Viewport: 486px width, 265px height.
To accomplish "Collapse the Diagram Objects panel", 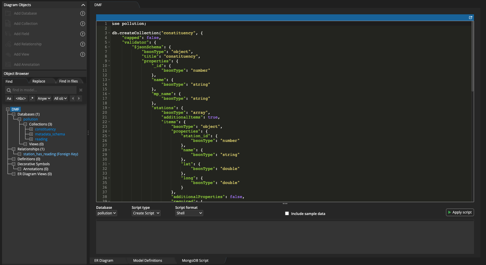I will 83,5.
